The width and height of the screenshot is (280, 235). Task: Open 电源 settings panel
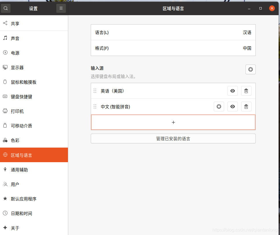pos(34,53)
